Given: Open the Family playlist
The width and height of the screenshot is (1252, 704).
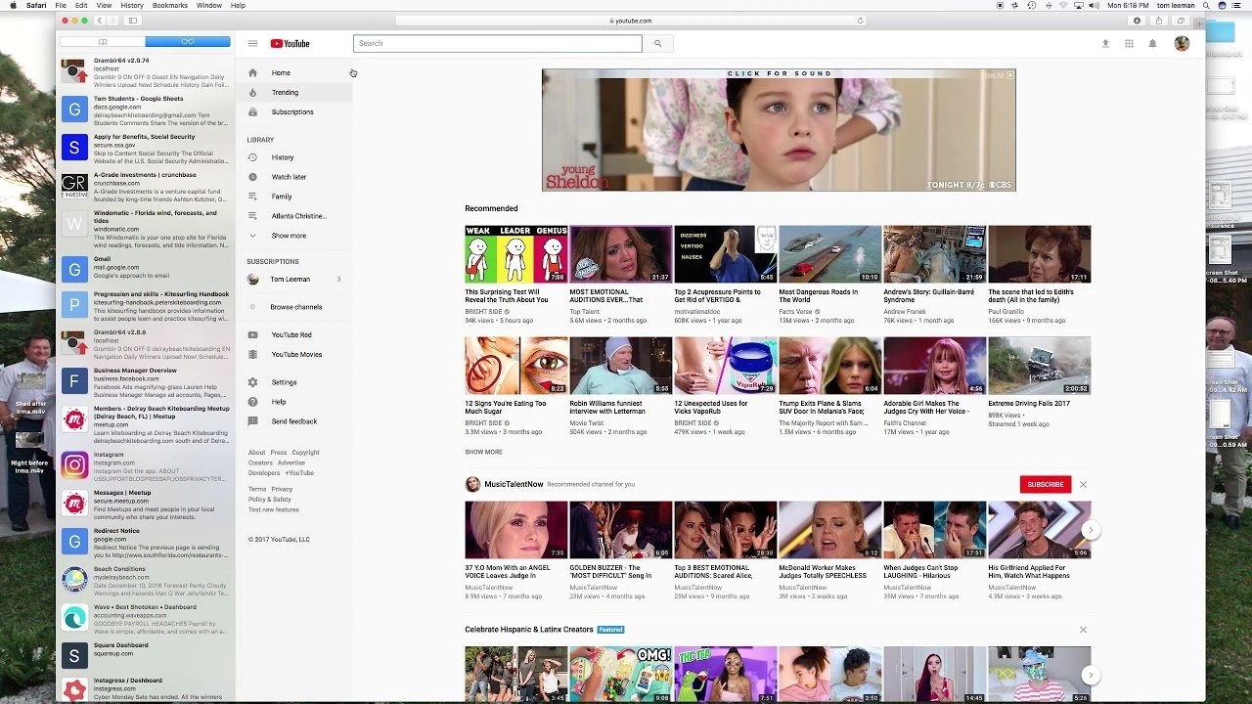Looking at the screenshot, I should coord(293,197).
